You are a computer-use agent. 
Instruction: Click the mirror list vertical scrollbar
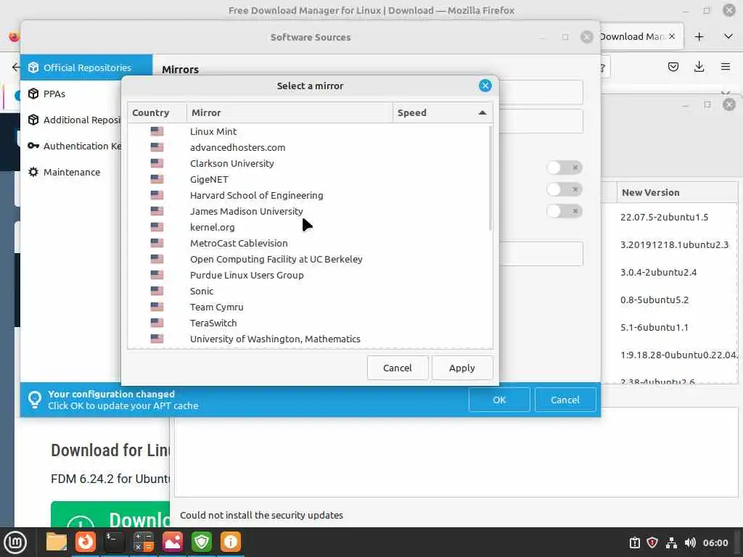click(490, 178)
